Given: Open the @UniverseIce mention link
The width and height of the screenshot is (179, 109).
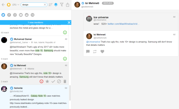Looking at the screenshot, I should tap(93, 42).
